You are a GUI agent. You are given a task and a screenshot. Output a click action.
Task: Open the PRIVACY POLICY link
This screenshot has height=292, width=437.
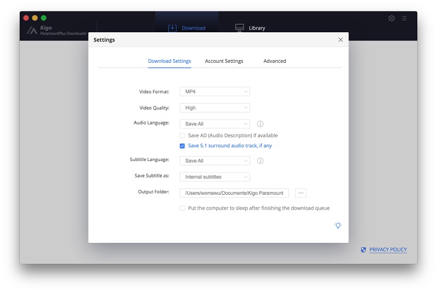click(388, 249)
